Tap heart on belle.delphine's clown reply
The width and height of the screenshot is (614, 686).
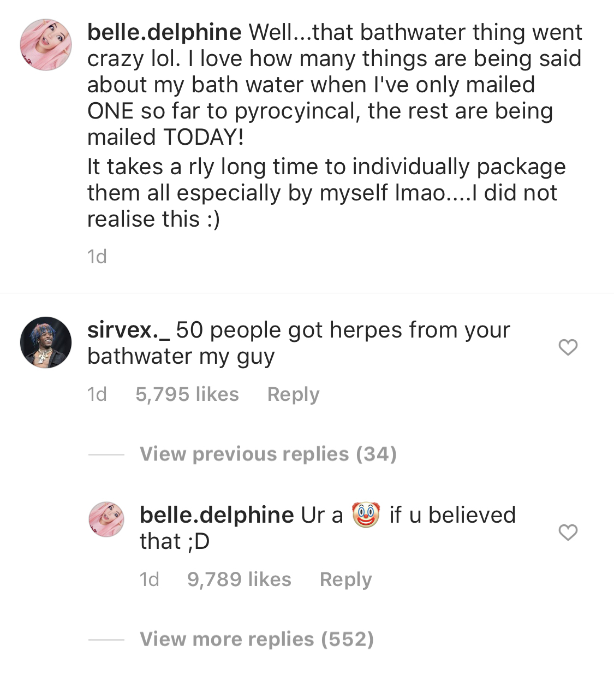[568, 533]
